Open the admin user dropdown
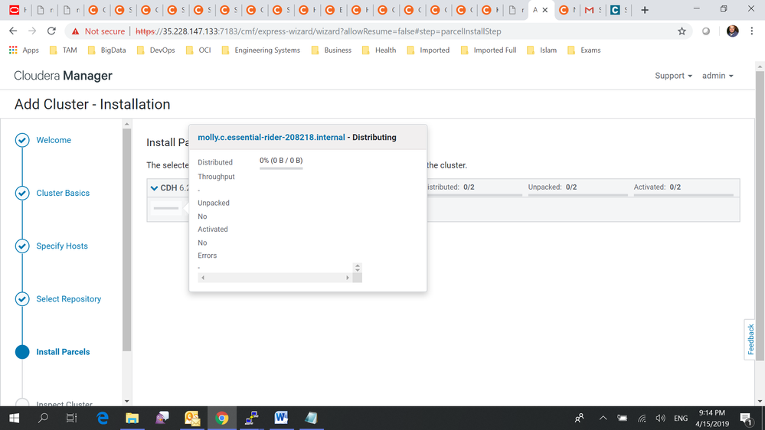 point(718,76)
